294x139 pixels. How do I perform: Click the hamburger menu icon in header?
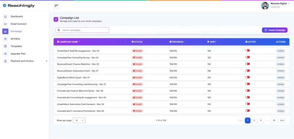tap(56, 6)
